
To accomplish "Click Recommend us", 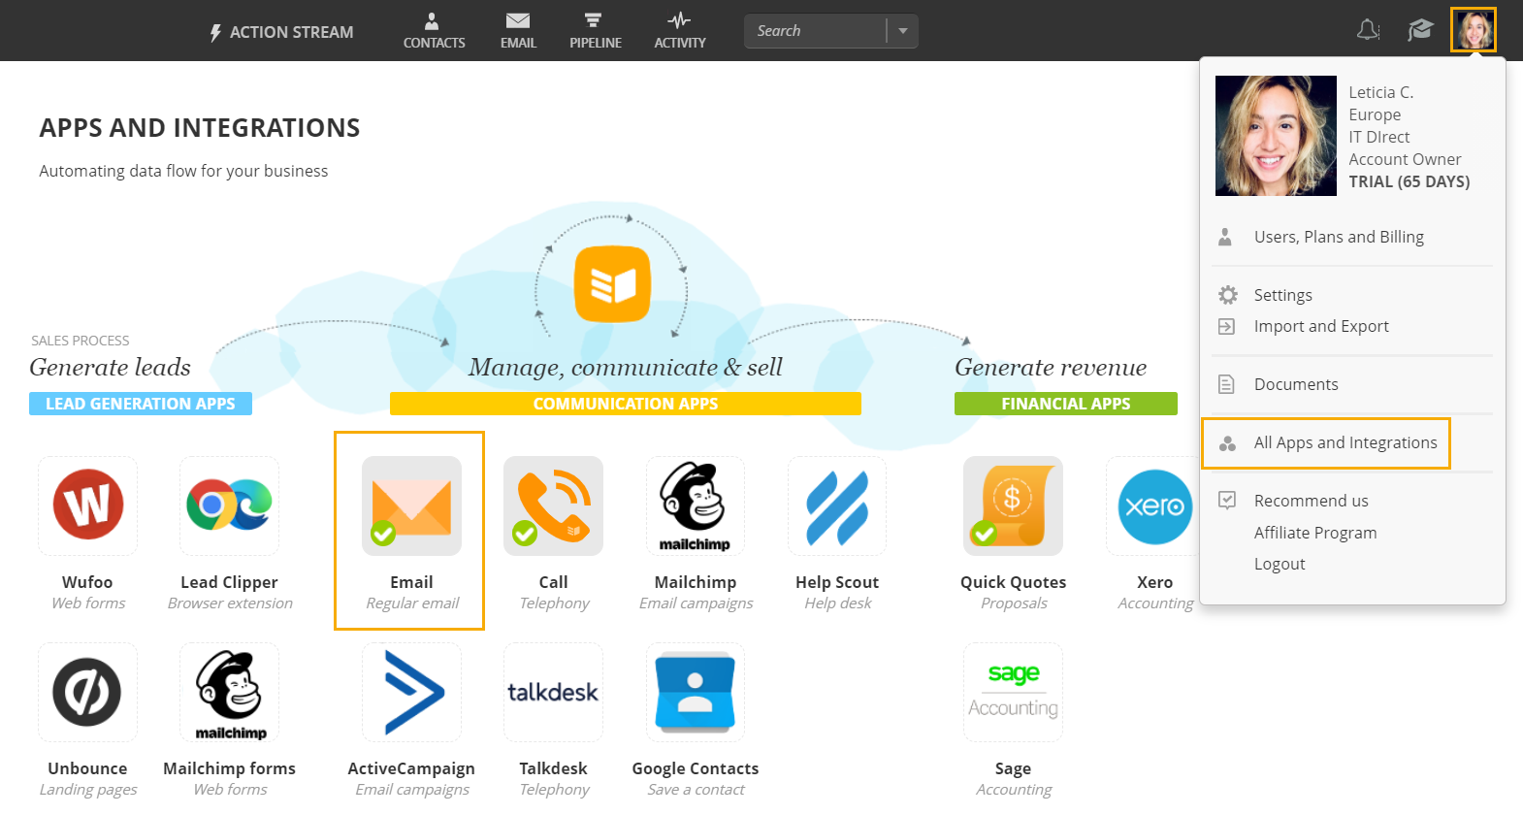I will pyautogui.click(x=1312, y=501).
